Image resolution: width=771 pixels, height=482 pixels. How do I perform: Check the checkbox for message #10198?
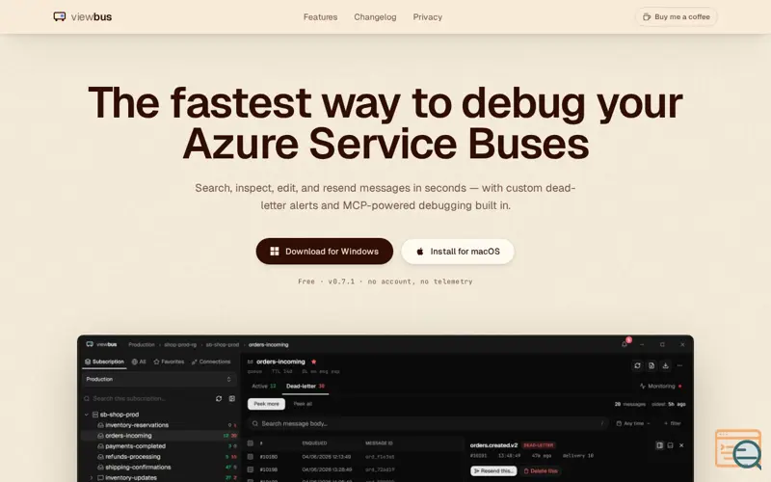point(251,469)
